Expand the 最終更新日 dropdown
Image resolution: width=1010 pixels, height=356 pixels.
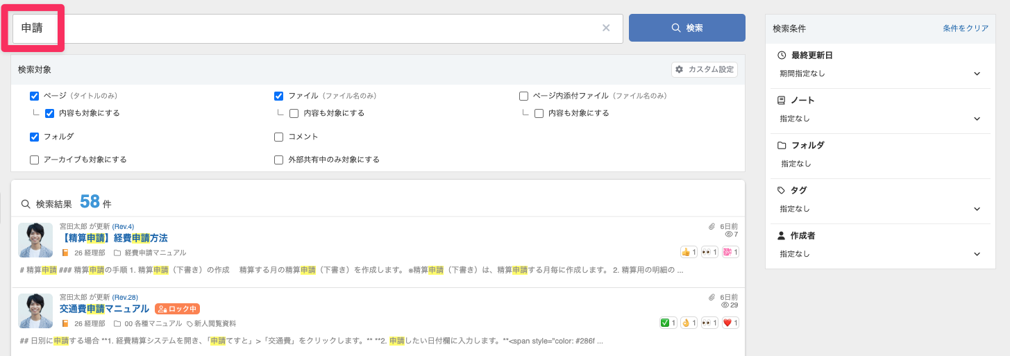tap(880, 74)
